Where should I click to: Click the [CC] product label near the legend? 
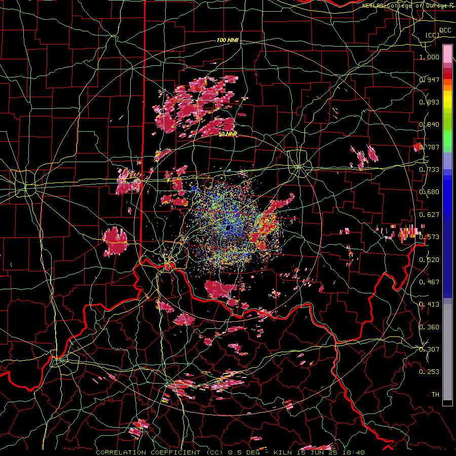[x=433, y=35]
